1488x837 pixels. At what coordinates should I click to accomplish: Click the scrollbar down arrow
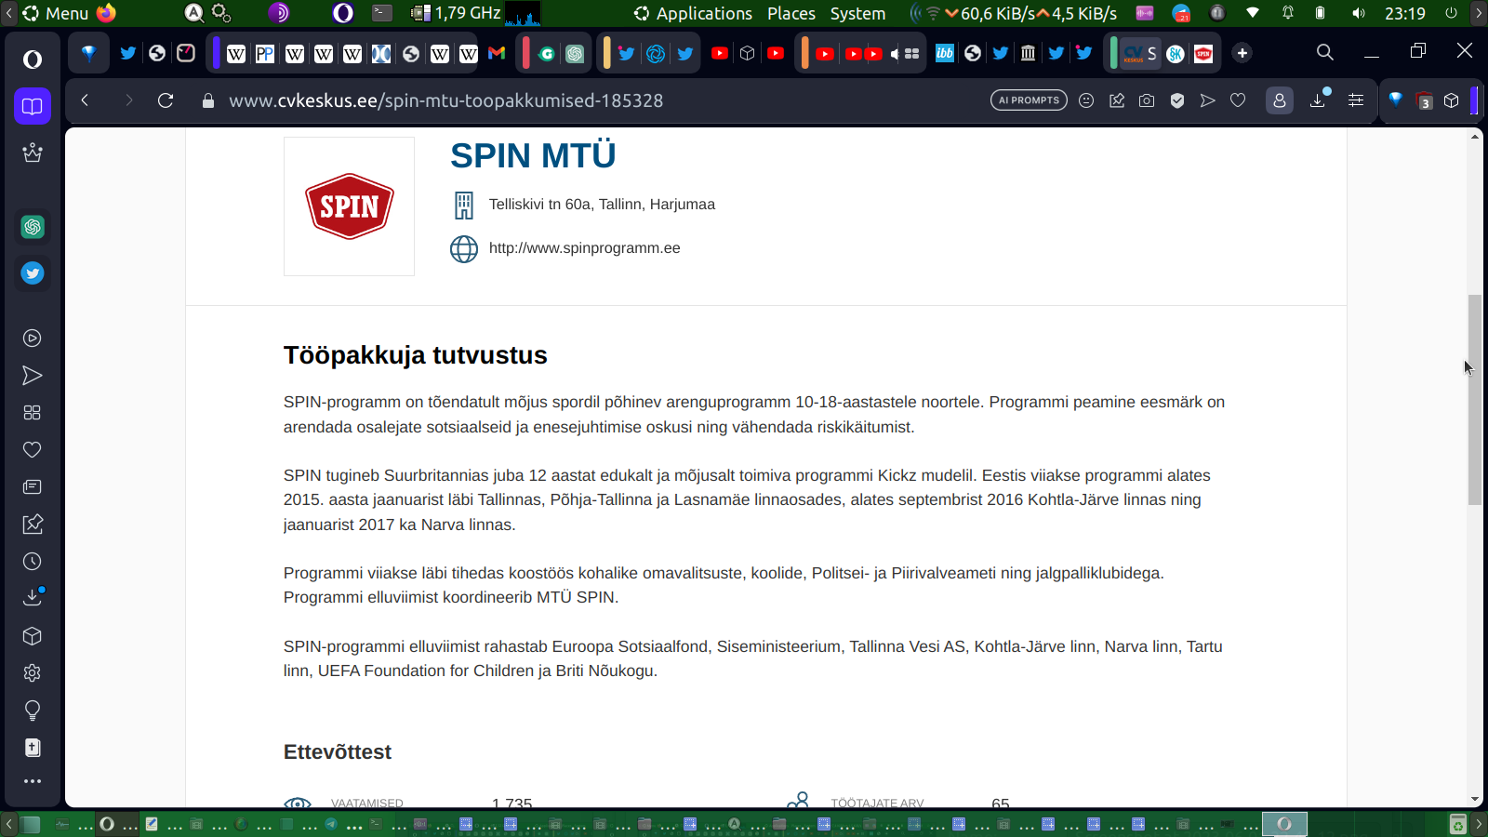coord(1475,800)
